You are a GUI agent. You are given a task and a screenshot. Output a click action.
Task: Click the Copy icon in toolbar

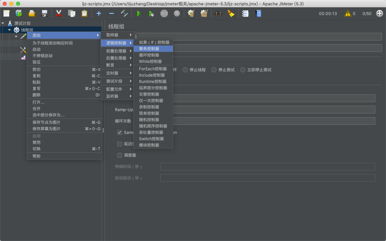[72, 13]
